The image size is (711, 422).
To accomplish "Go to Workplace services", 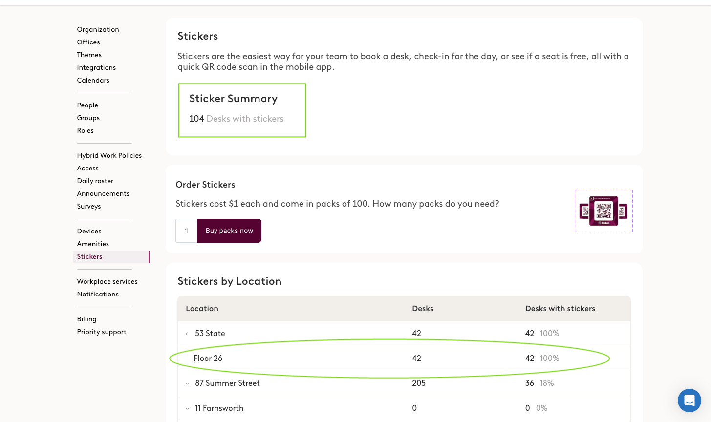I will pos(107,281).
